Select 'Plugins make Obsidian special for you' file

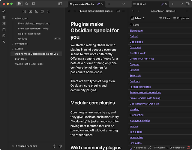[x=36, y=54]
